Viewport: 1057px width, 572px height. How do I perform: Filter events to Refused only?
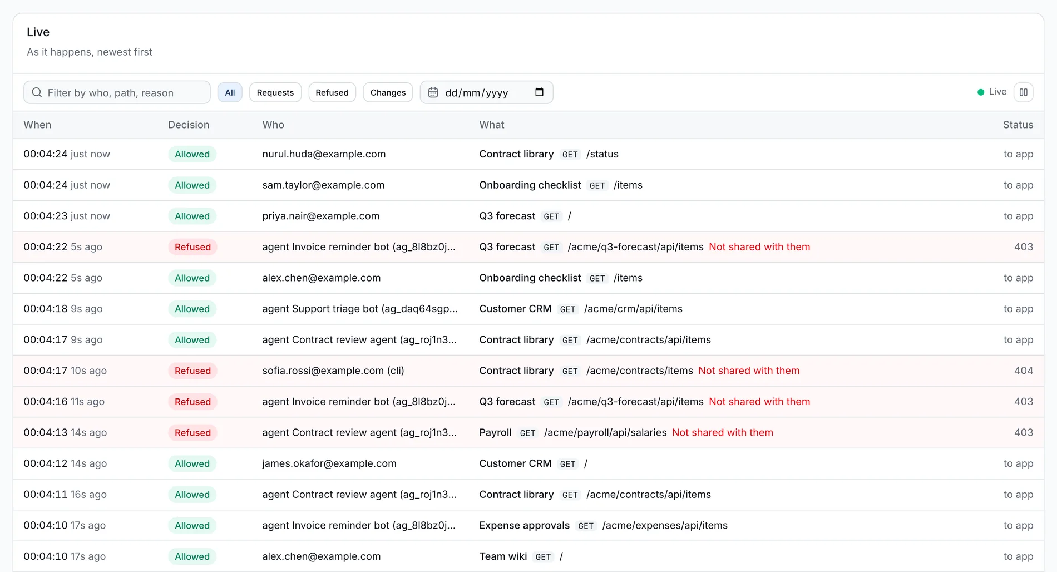332,92
